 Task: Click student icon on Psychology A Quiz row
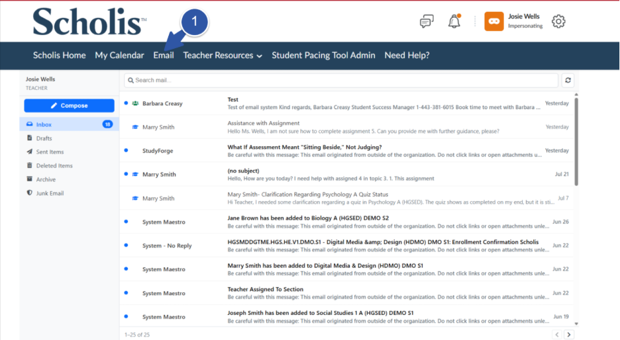pyautogui.click(x=135, y=198)
